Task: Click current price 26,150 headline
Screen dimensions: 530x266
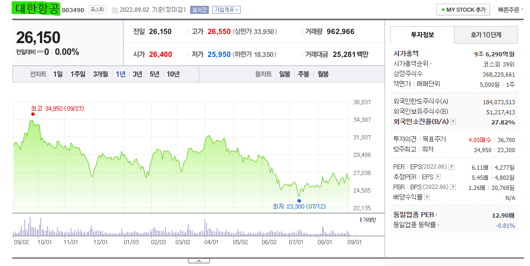Action: (38, 37)
